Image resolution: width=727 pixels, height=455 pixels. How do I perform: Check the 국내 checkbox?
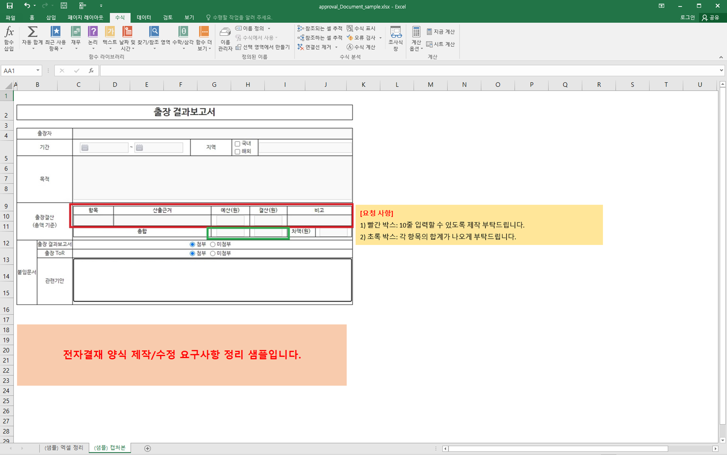[238, 144]
